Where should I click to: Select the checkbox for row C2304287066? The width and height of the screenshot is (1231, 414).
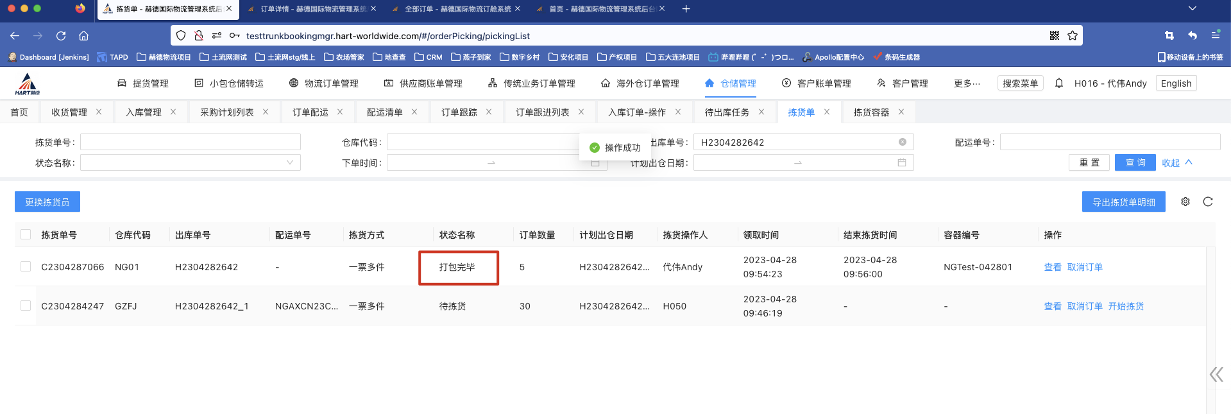(26, 266)
